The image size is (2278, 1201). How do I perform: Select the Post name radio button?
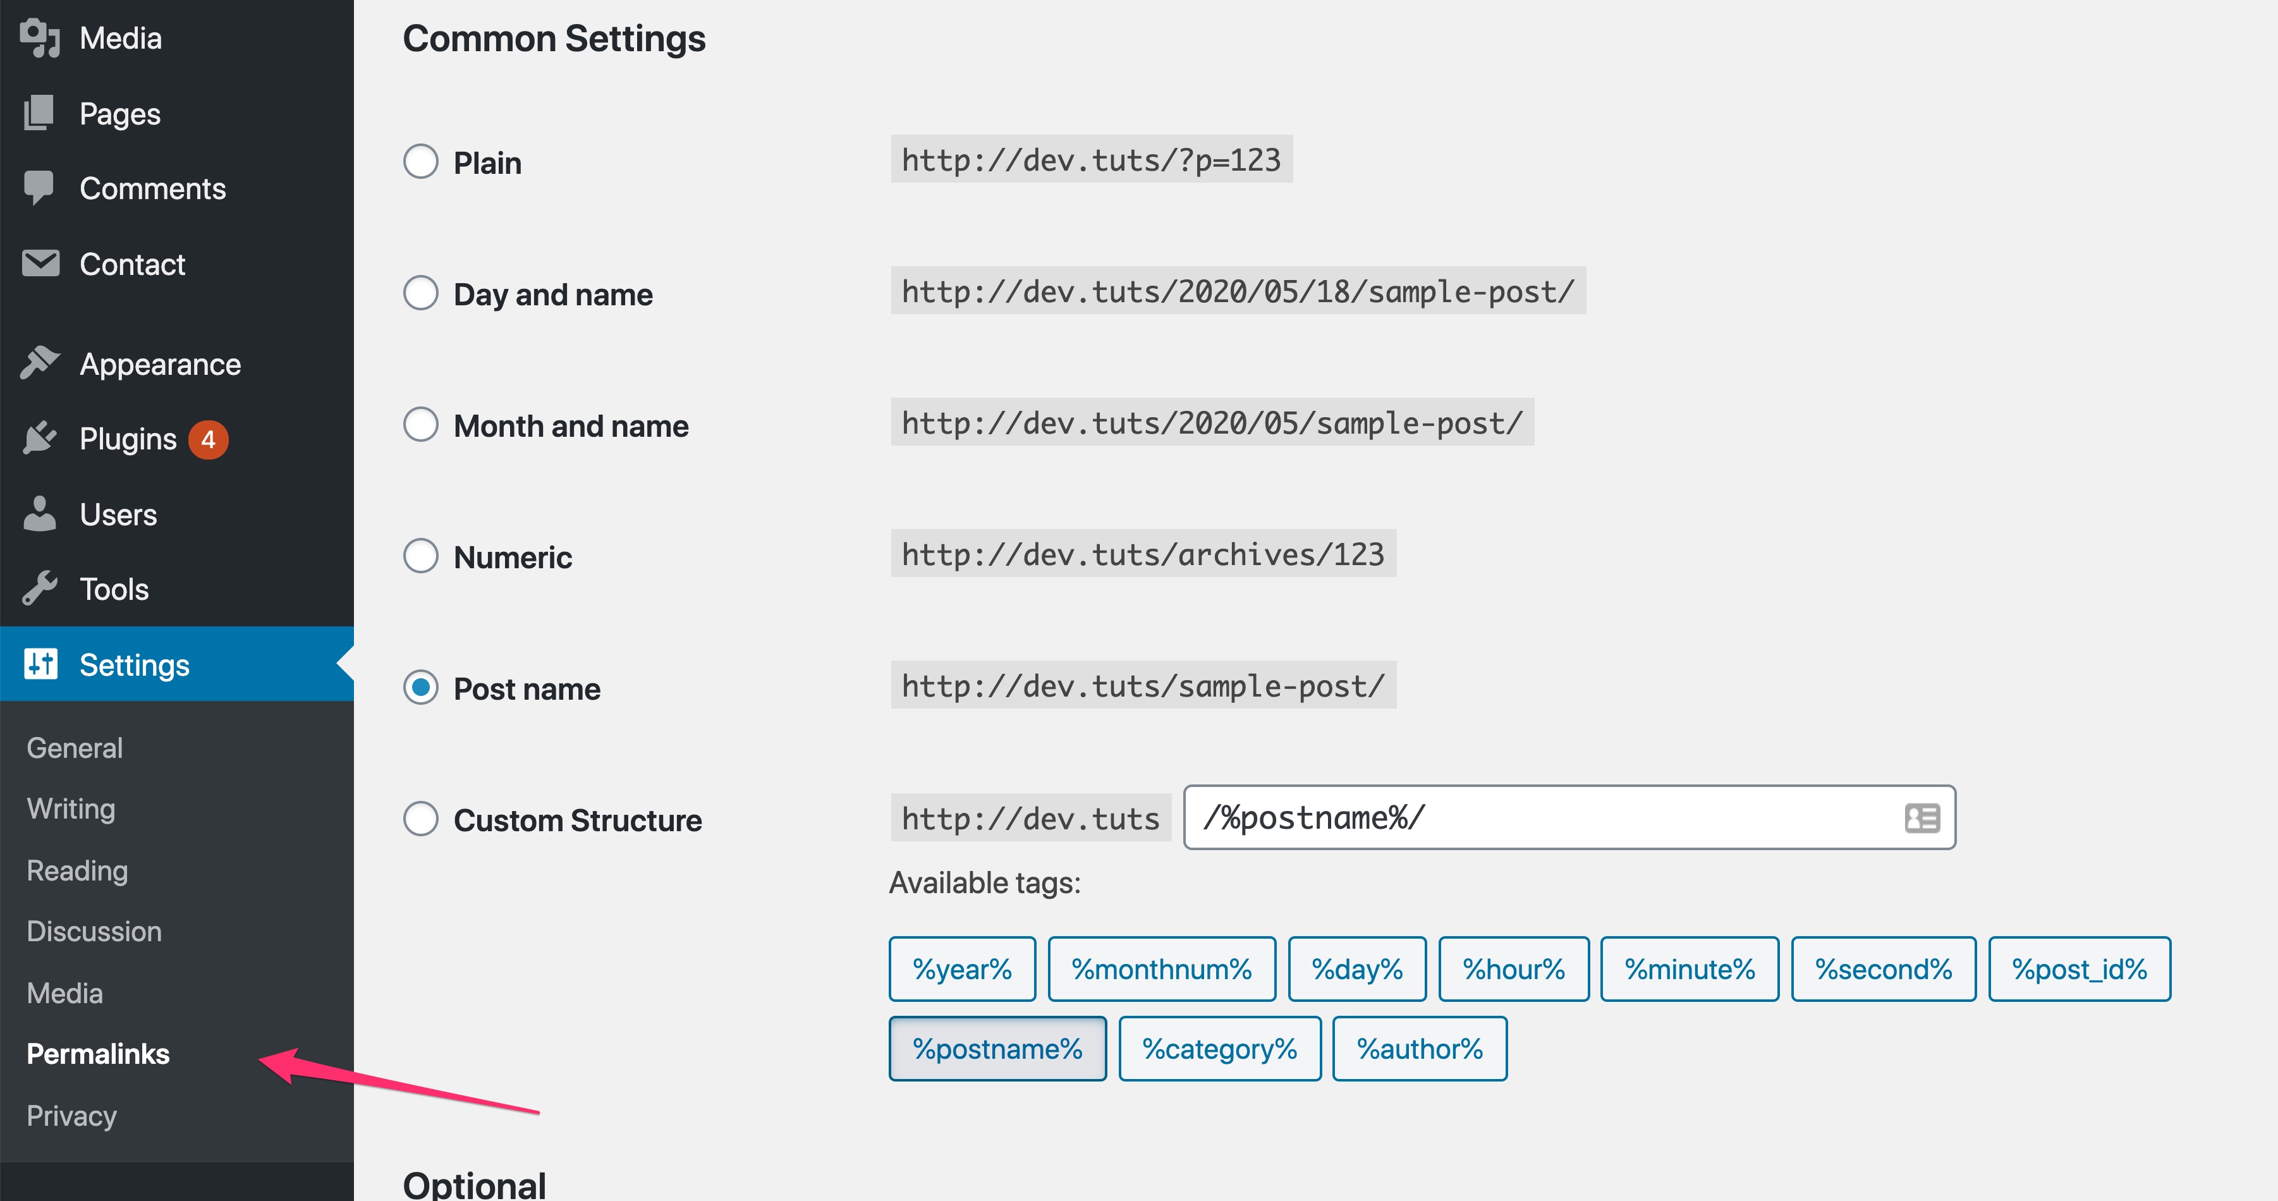coord(421,687)
